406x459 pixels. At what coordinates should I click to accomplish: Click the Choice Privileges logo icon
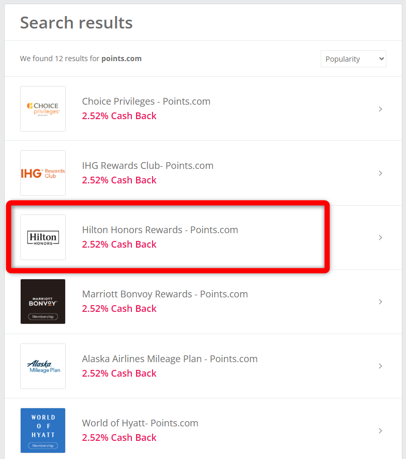pyautogui.click(x=43, y=109)
